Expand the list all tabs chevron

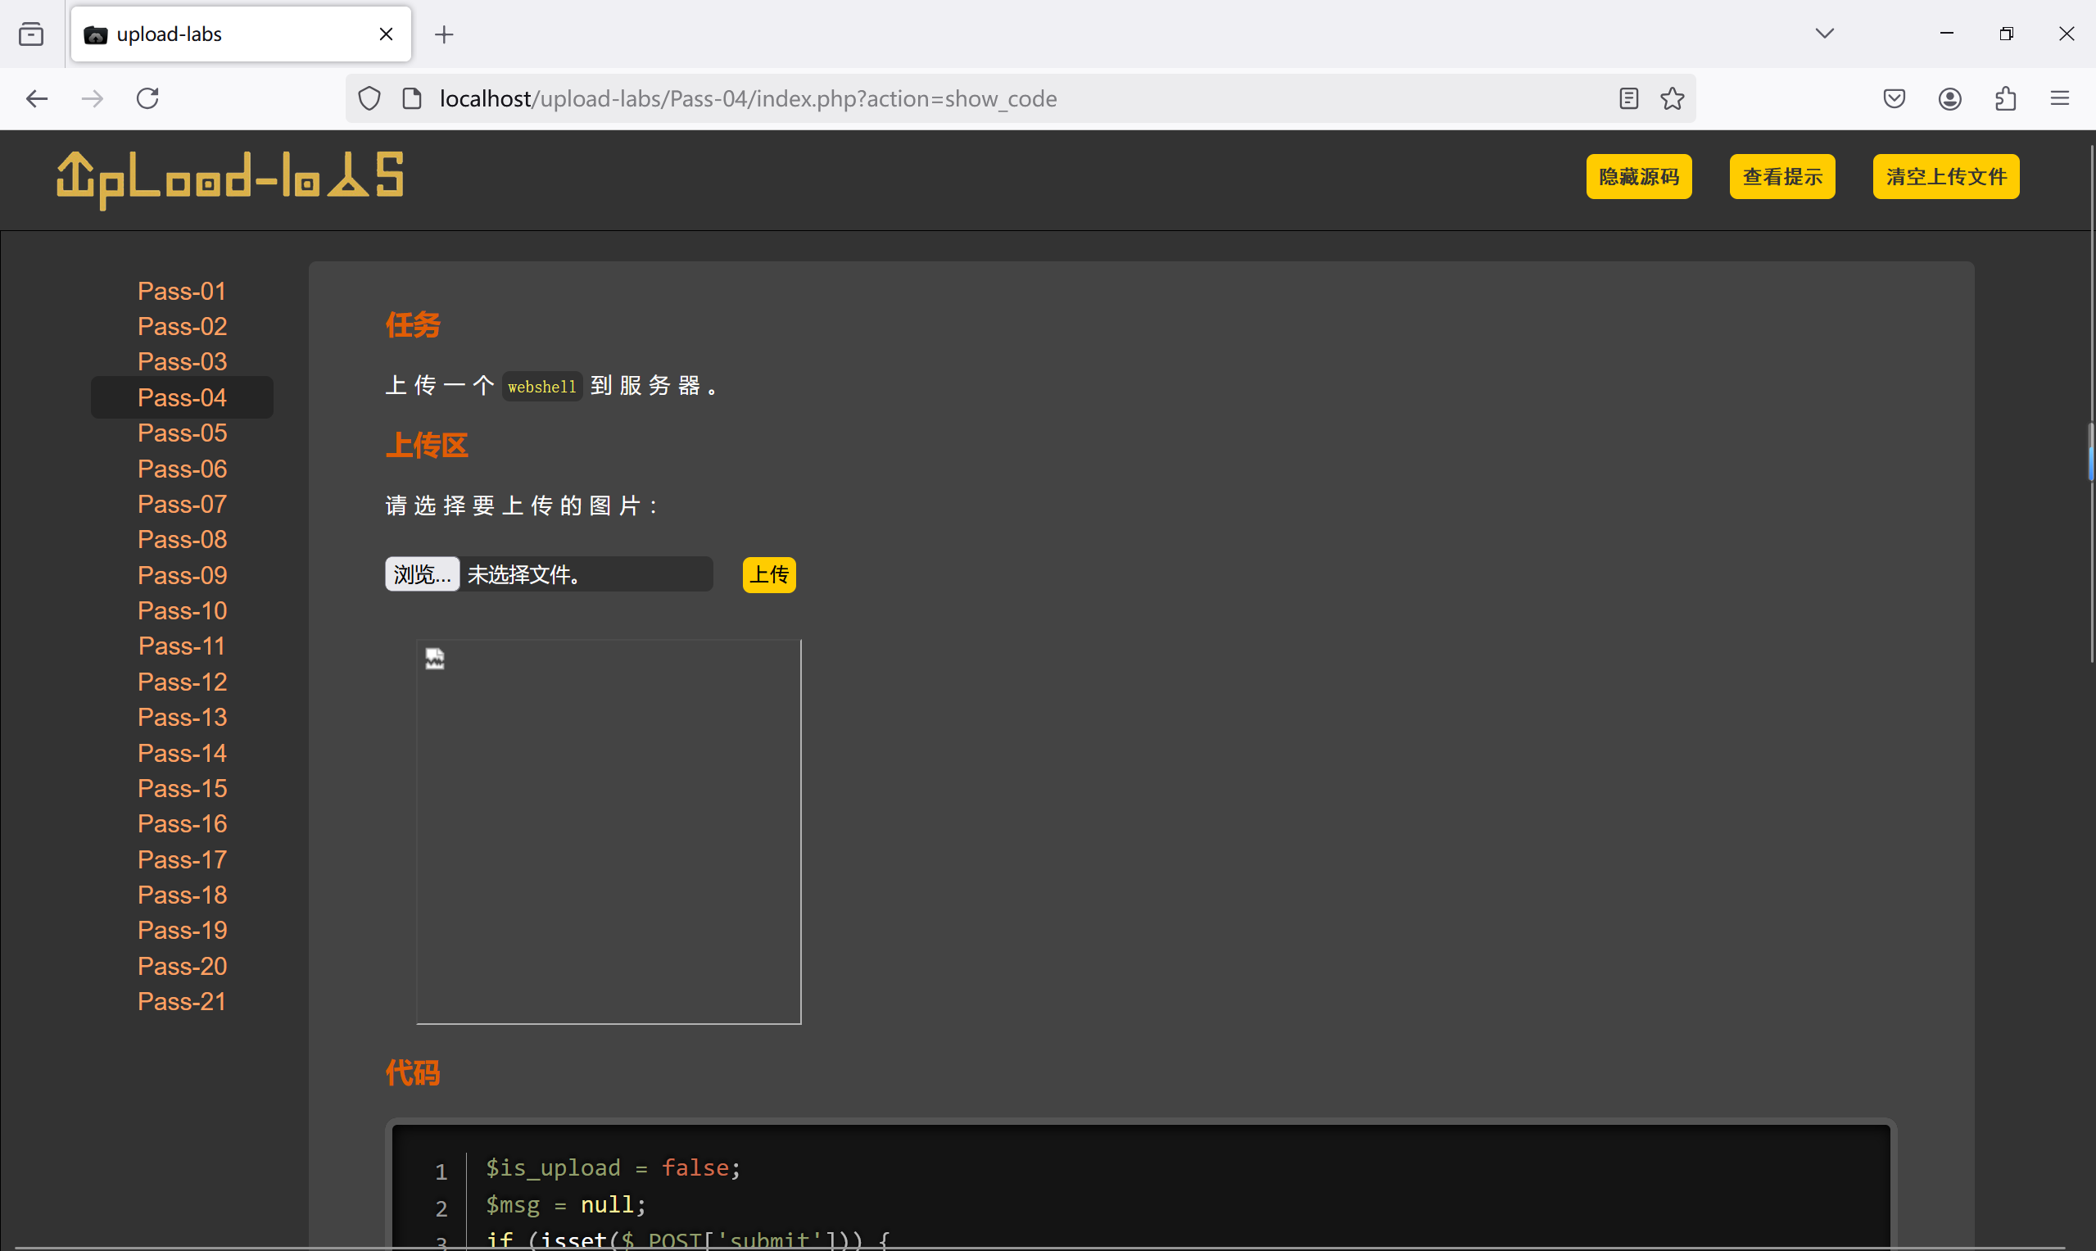click(1825, 34)
